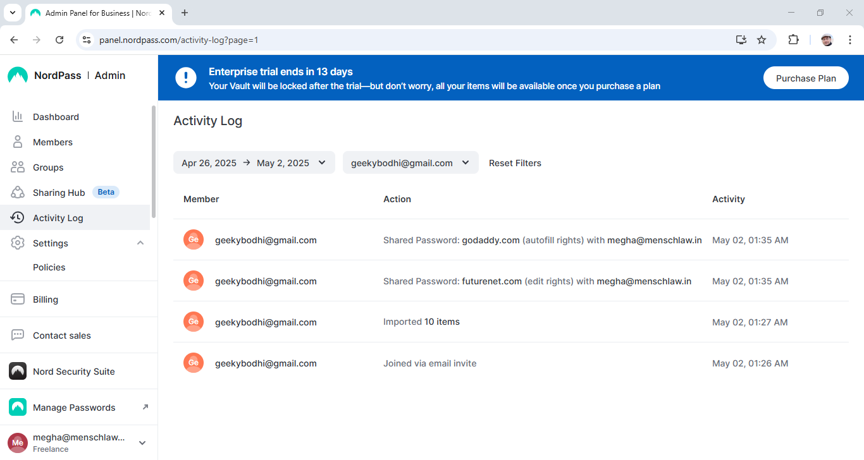Click the Sharing Hub icon
Viewport: 864px width, 460px height.
(18, 193)
